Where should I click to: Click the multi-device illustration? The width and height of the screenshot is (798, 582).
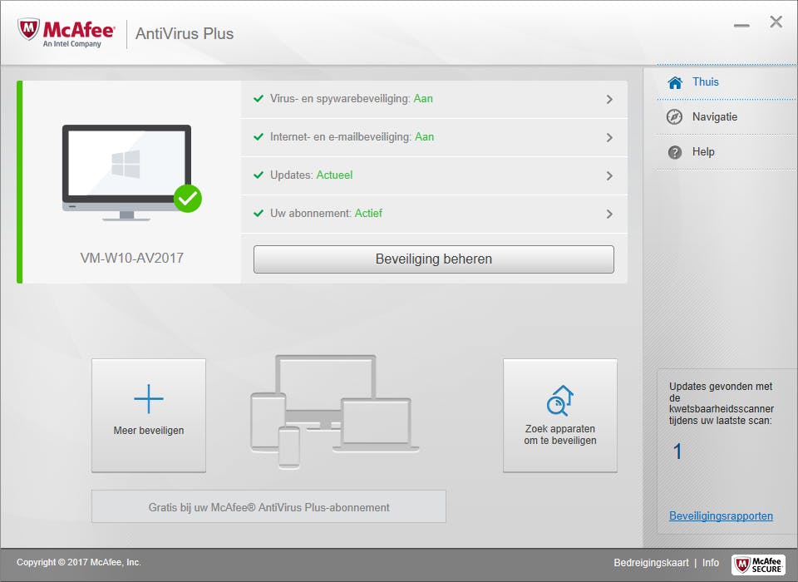coord(334,411)
